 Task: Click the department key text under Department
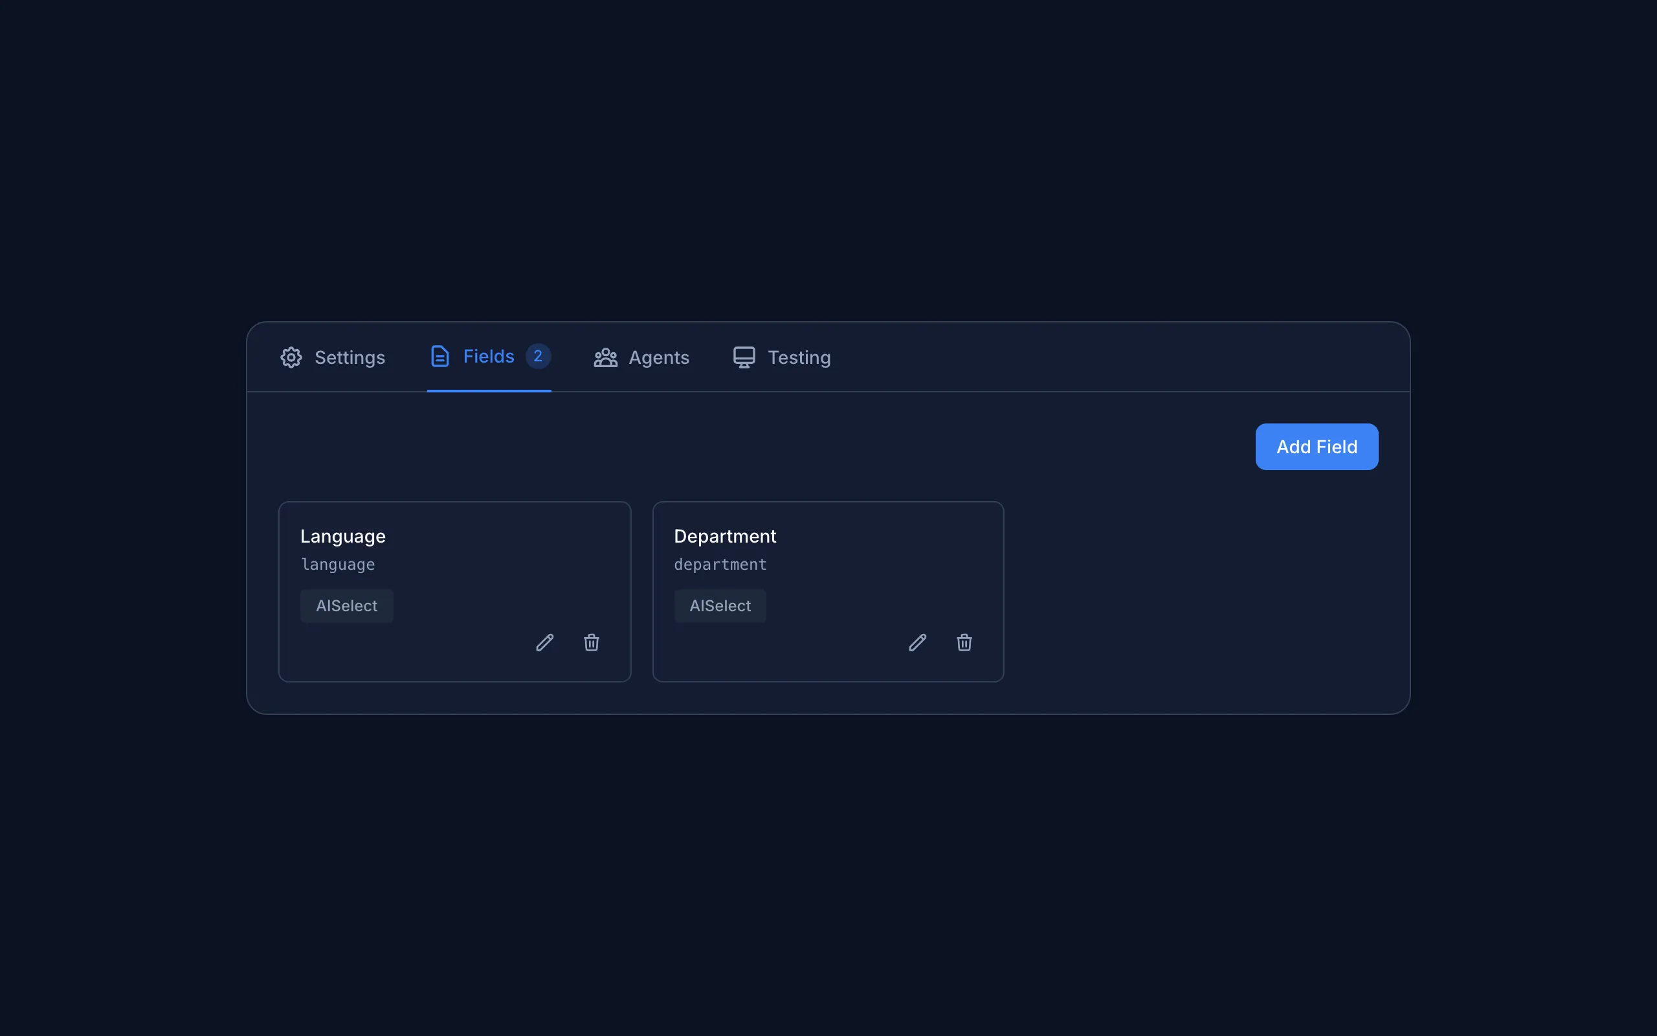[720, 564]
